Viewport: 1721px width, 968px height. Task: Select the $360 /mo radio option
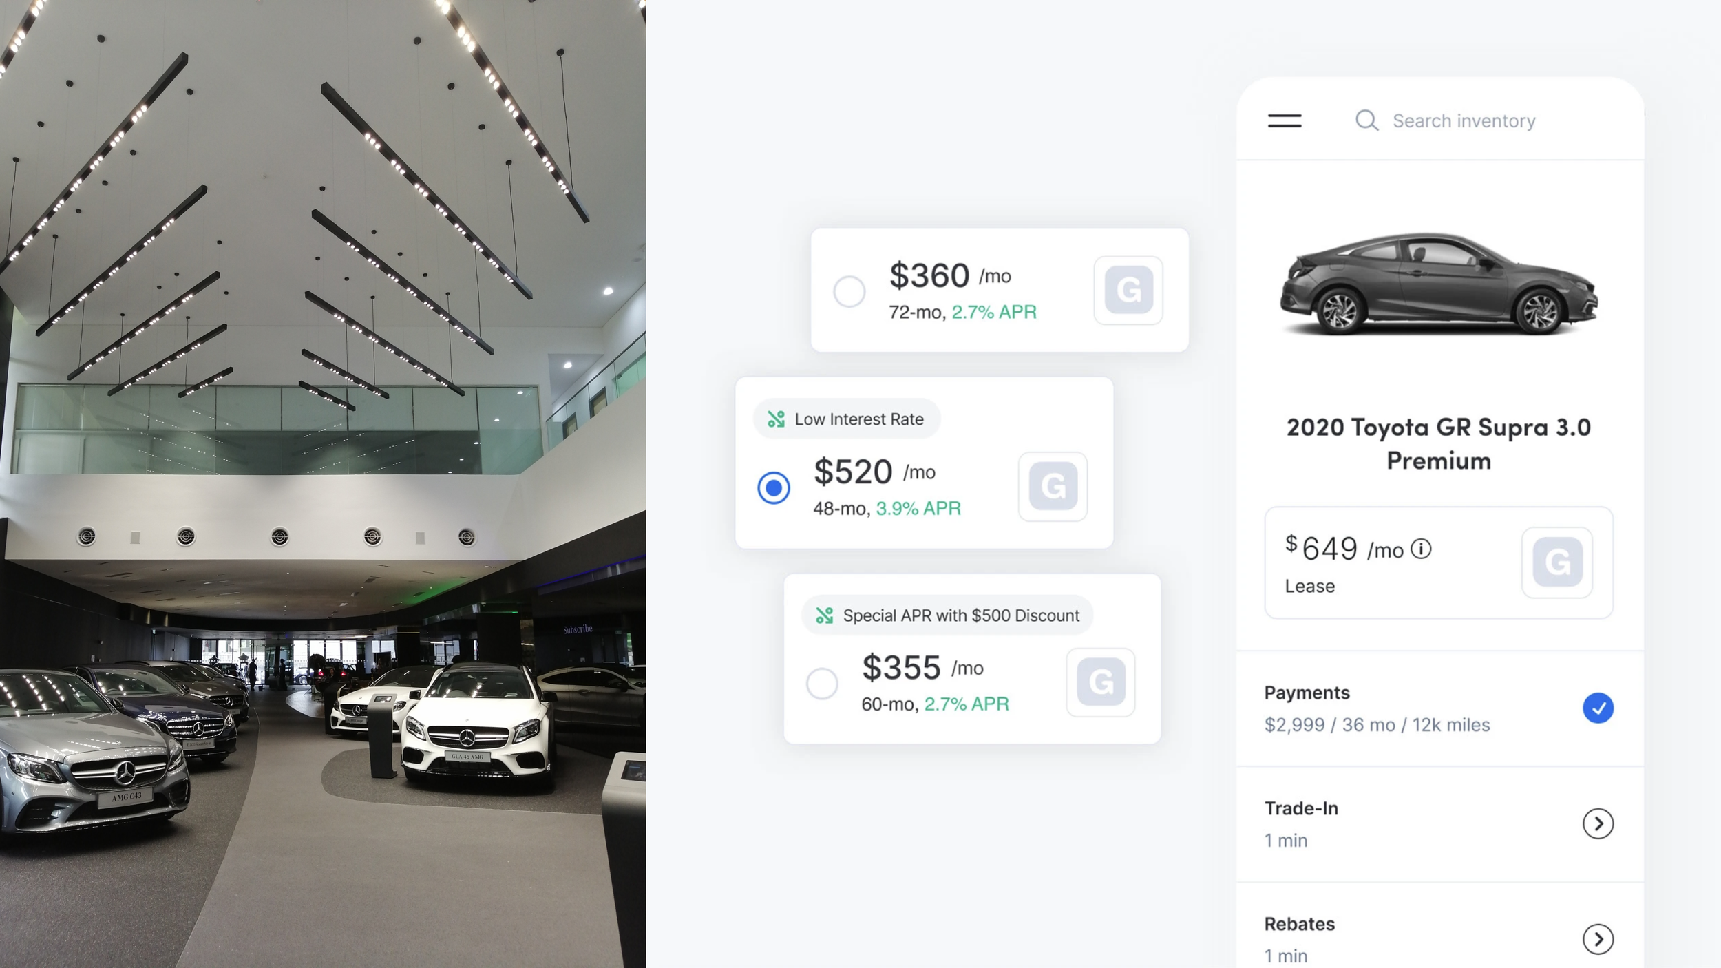click(849, 292)
